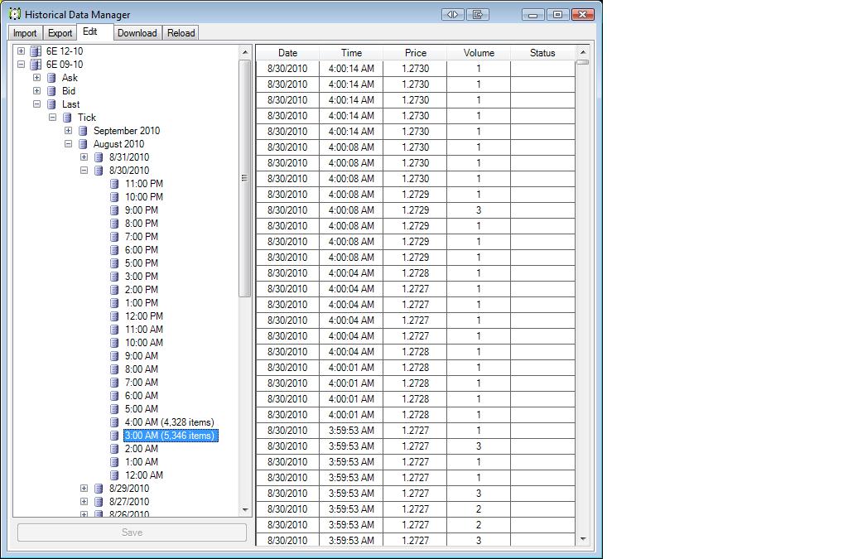Screen dimensions: 848x559
Task: Switch to the Download tab
Action: point(137,33)
